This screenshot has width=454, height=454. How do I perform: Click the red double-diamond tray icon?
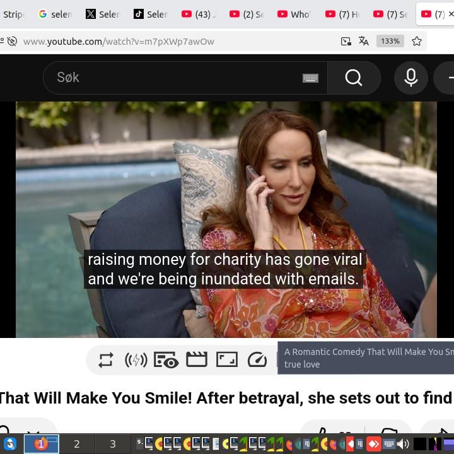tap(373, 443)
